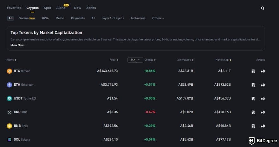
Task: Sort by Price column
Action: pos(114,60)
